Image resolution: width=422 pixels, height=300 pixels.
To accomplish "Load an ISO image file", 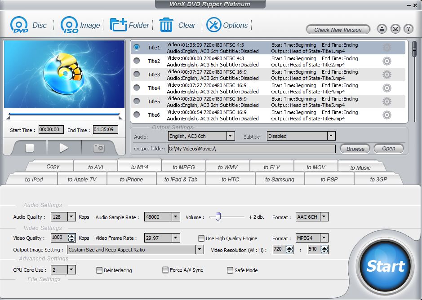I will point(80,25).
